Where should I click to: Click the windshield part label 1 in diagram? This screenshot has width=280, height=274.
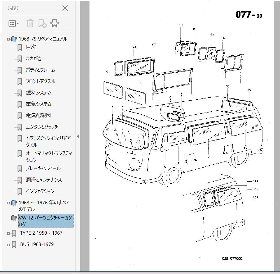[113, 107]
